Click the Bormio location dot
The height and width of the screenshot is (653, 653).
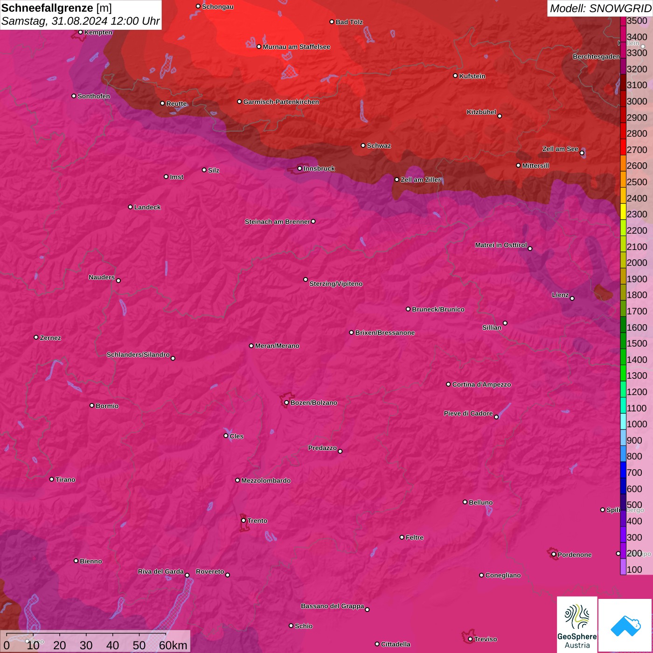click(x=92, y=405)
